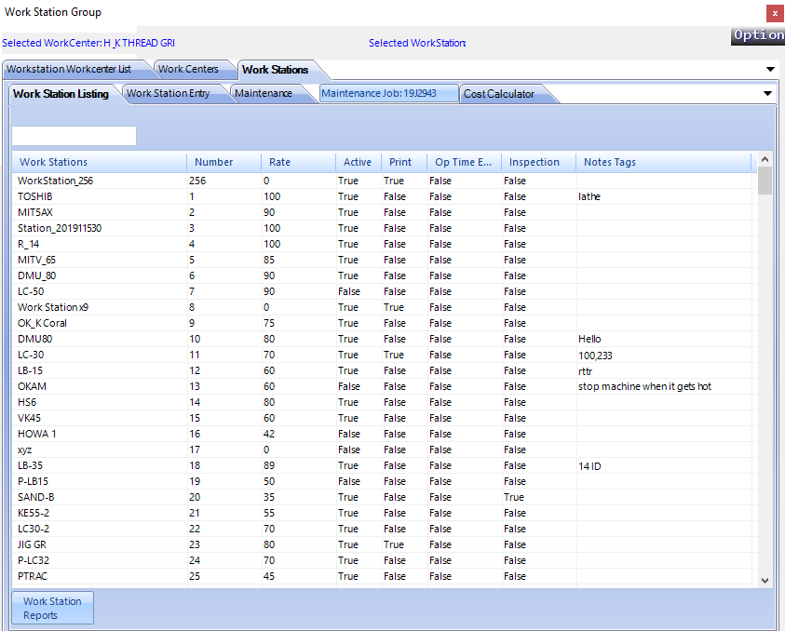The width and height of the screenshot is (785, 631).
Task: Select the P-LC32 row
Action: pyautogui.click(x=384, y=560)
